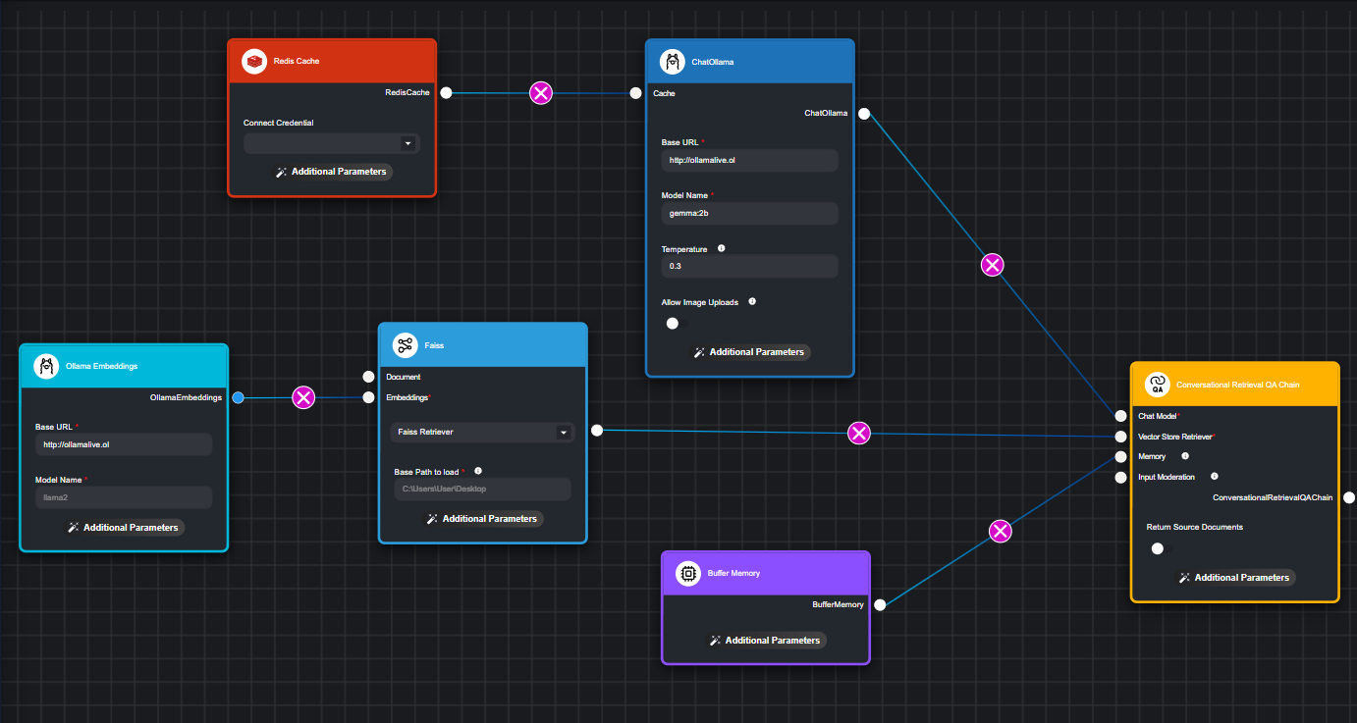Click the Ollama Embeddings node title
This screenshot has width=1357, height=723.
click(101, 366)
